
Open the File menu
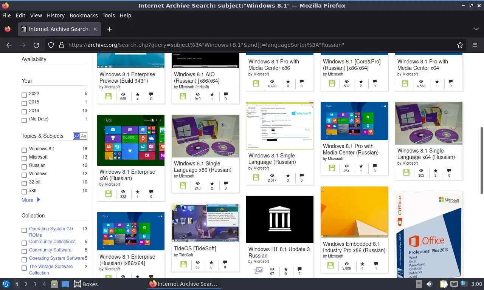(x=6, y=15)
